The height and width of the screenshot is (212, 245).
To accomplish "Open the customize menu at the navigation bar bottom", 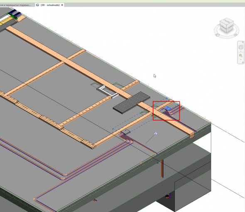I will [x=243, y=63].
